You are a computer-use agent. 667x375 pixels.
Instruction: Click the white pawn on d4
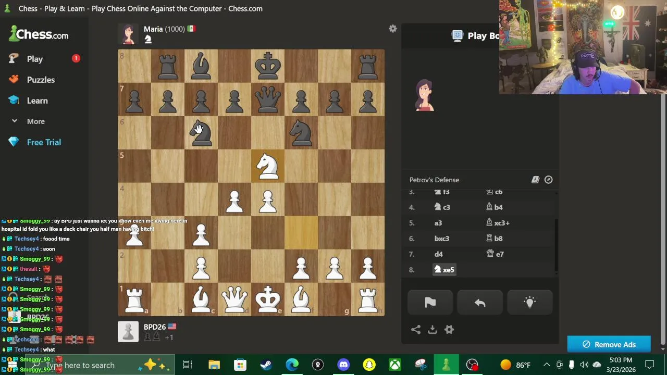pos(234,199)
